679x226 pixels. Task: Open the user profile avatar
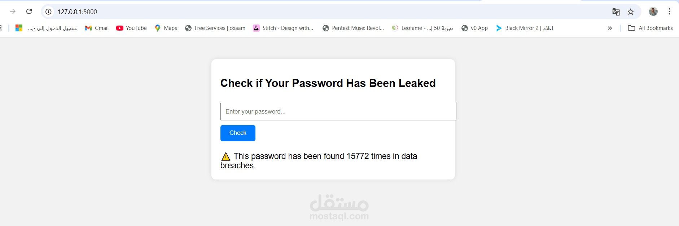[653, 12]
